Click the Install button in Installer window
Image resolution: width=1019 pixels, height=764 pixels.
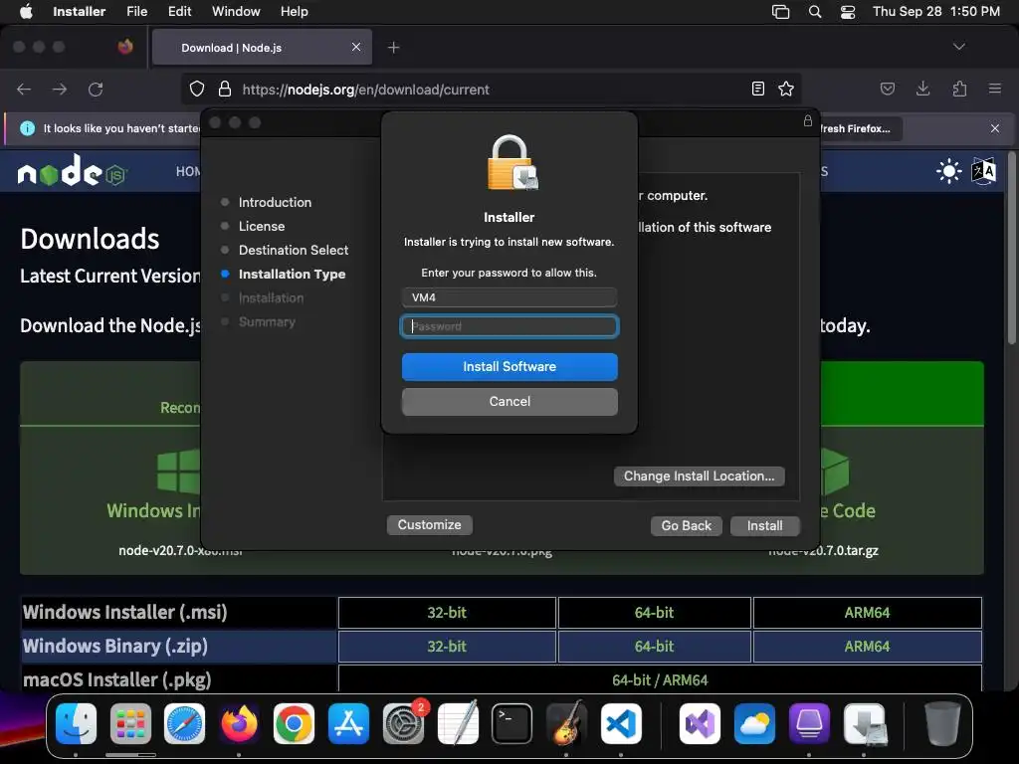(765, 525)
